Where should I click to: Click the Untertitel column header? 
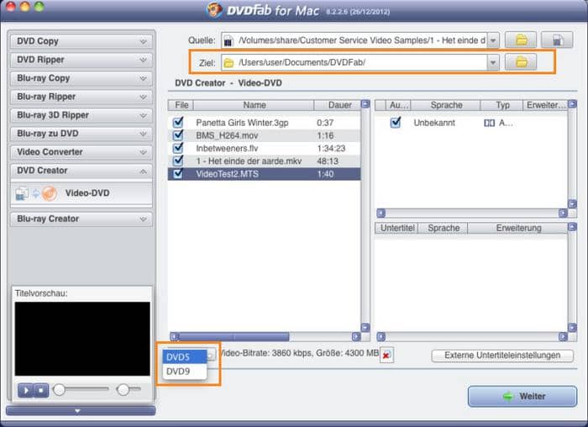click(397, 228)
